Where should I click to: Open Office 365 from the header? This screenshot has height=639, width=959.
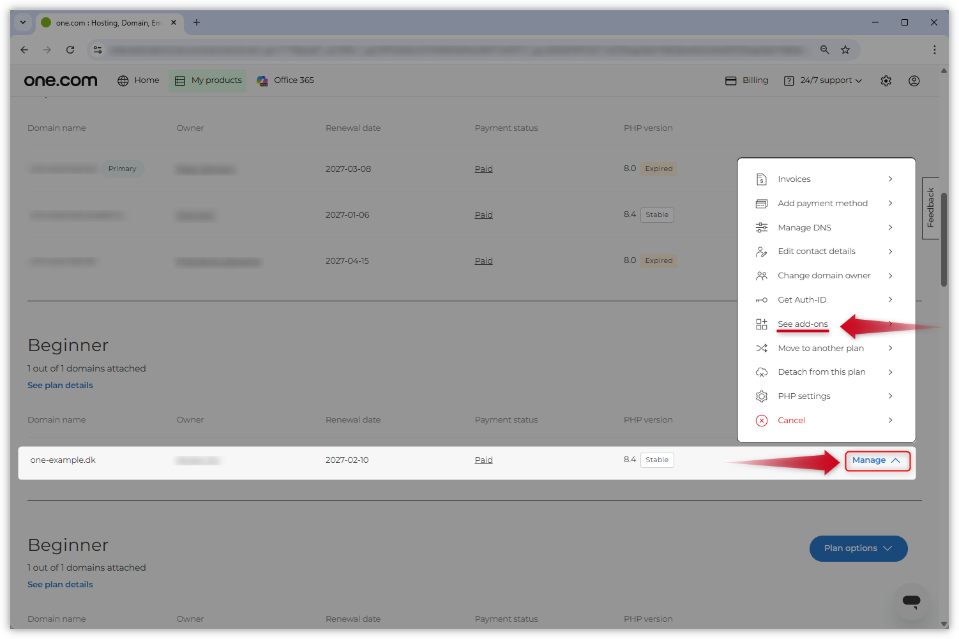[285, 80]
